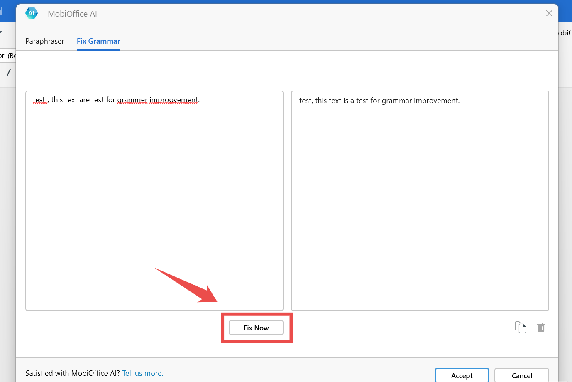This screenshot has width=572, height=382.
Task: Open the Tell us more link
Action: point(142,373)
